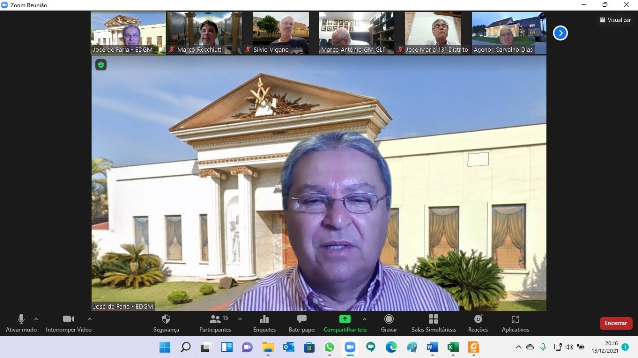The height and width of the screenshot is (358, 638).
Task: Start recording with Gravar
Action: click(x=389, y=319)
